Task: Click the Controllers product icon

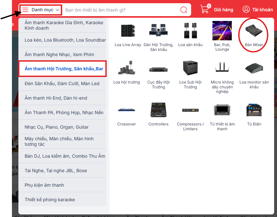Action: tap(158, 110)
